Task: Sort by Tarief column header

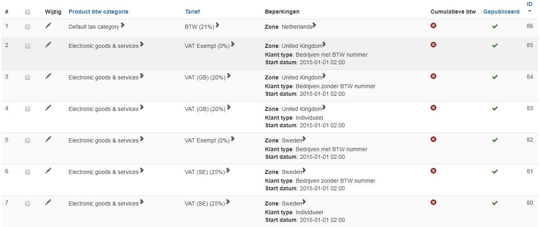Action: pyautogui.click(x=192, y=12)
